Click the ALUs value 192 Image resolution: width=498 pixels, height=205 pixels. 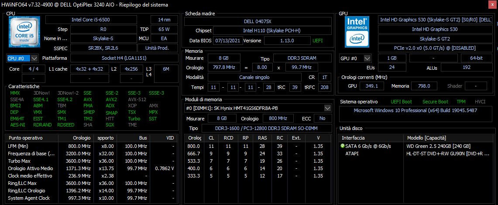[x=466, y=68]
